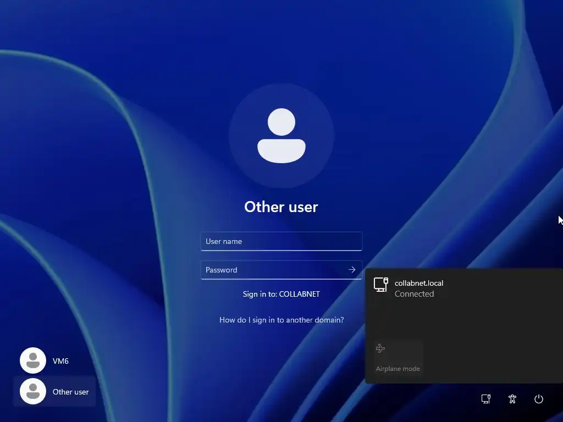Click the VM6 account avatar
Image resolution: width=563 pixels, height=422 pixels.
pos(33,360)
